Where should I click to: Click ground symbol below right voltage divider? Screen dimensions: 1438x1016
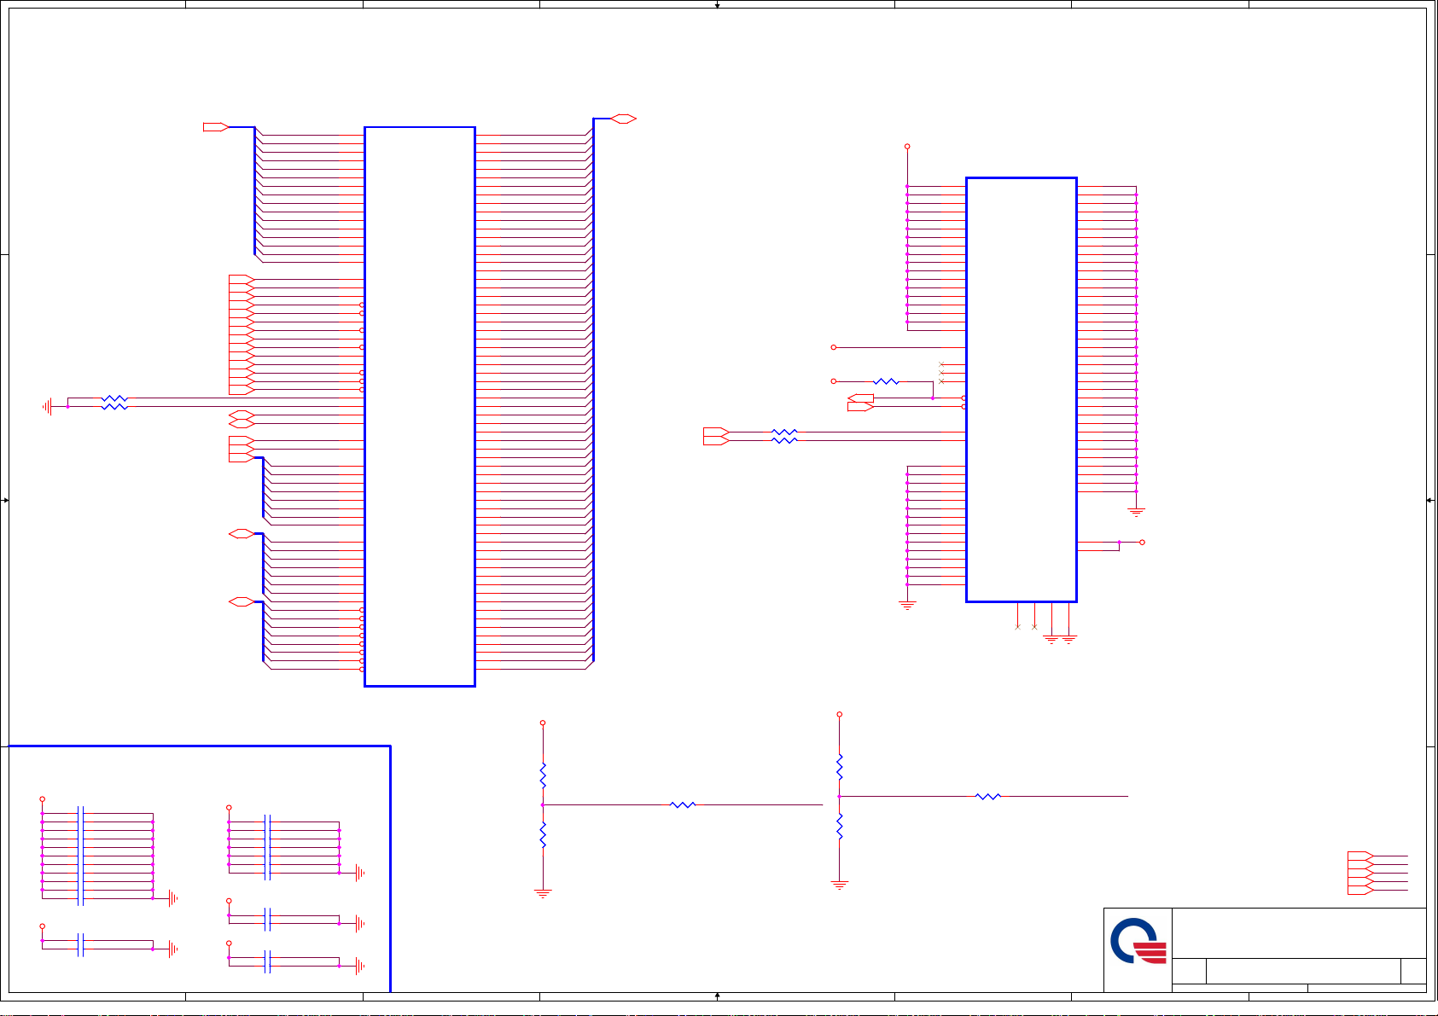tap(840, 885)
